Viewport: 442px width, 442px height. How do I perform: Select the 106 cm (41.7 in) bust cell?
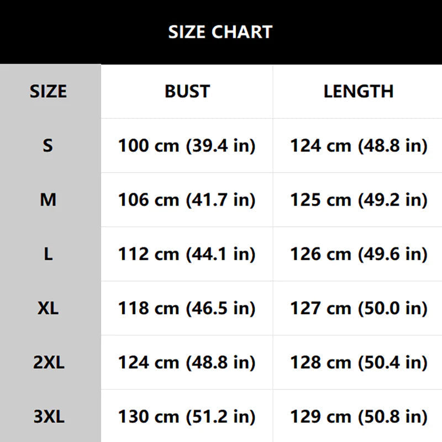187,200
